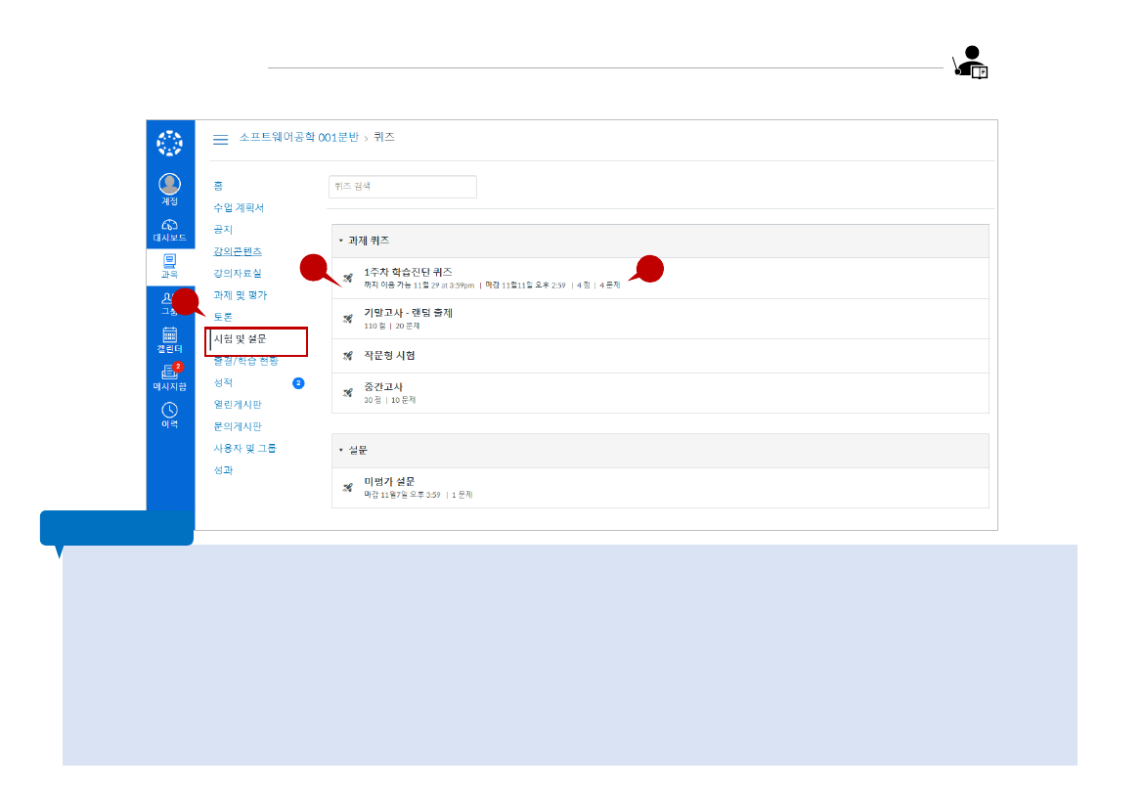Open the 1주차 학습진단 퀴즈 link
The image size is (1144, 792).
(x=408, y=272)
